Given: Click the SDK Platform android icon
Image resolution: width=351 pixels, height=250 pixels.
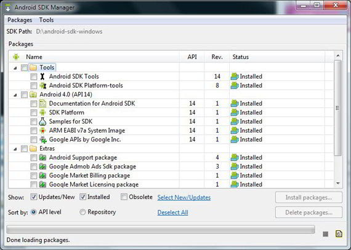Looking at the screenshot, I should (42, 112).
